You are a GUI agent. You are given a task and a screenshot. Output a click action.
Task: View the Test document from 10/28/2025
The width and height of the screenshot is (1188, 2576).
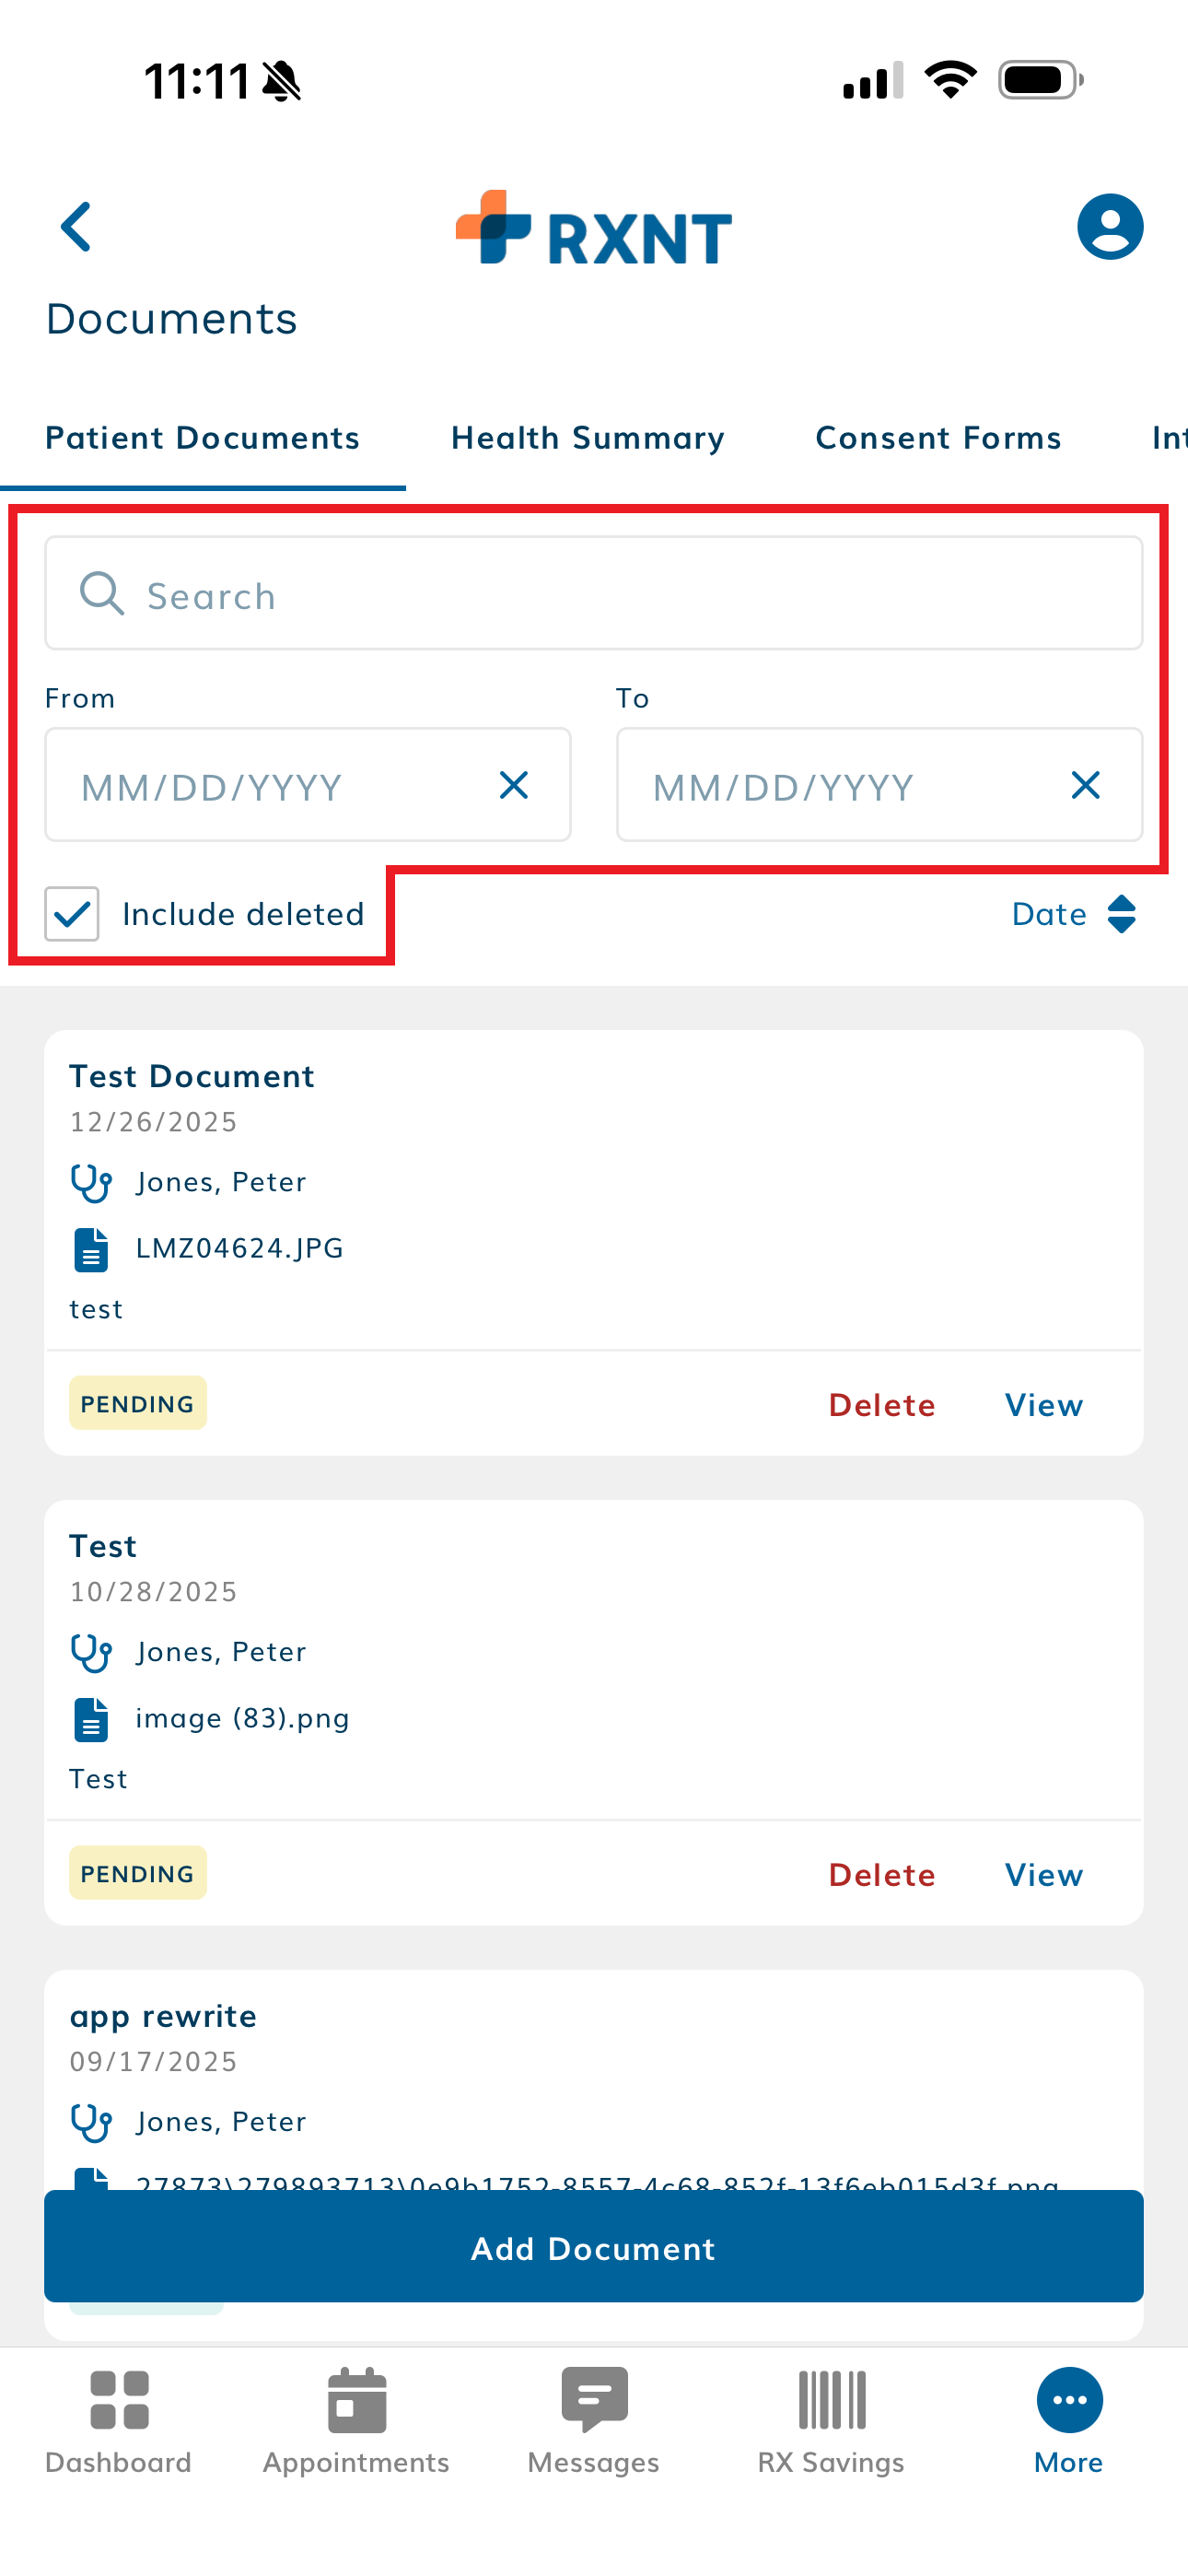[x=1043, y=1875]
